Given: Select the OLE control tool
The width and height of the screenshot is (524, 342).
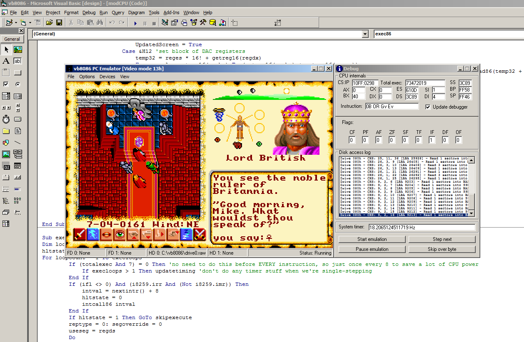Looking at the screenshot, I should [x=6, y=166].
